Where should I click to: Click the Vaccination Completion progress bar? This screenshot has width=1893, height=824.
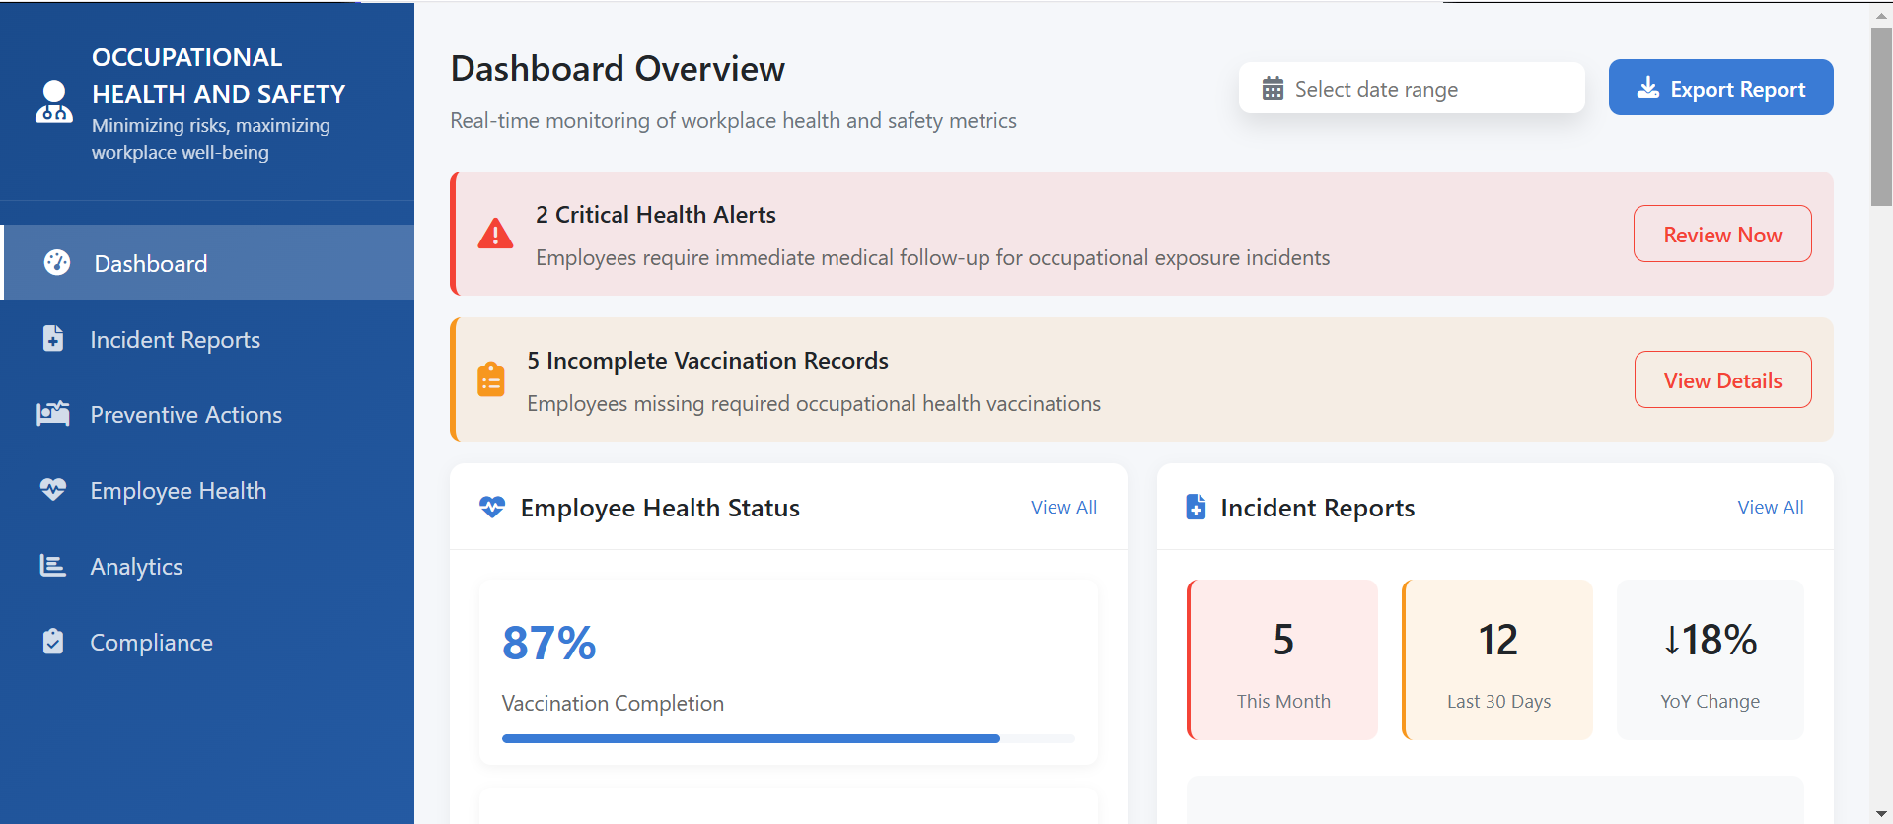pos(788,738)
